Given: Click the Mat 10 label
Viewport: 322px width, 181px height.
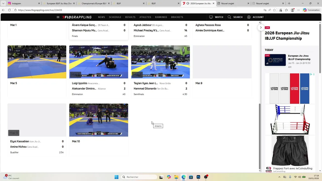Looking at the screenshot, I should click(x=76, y=142).
